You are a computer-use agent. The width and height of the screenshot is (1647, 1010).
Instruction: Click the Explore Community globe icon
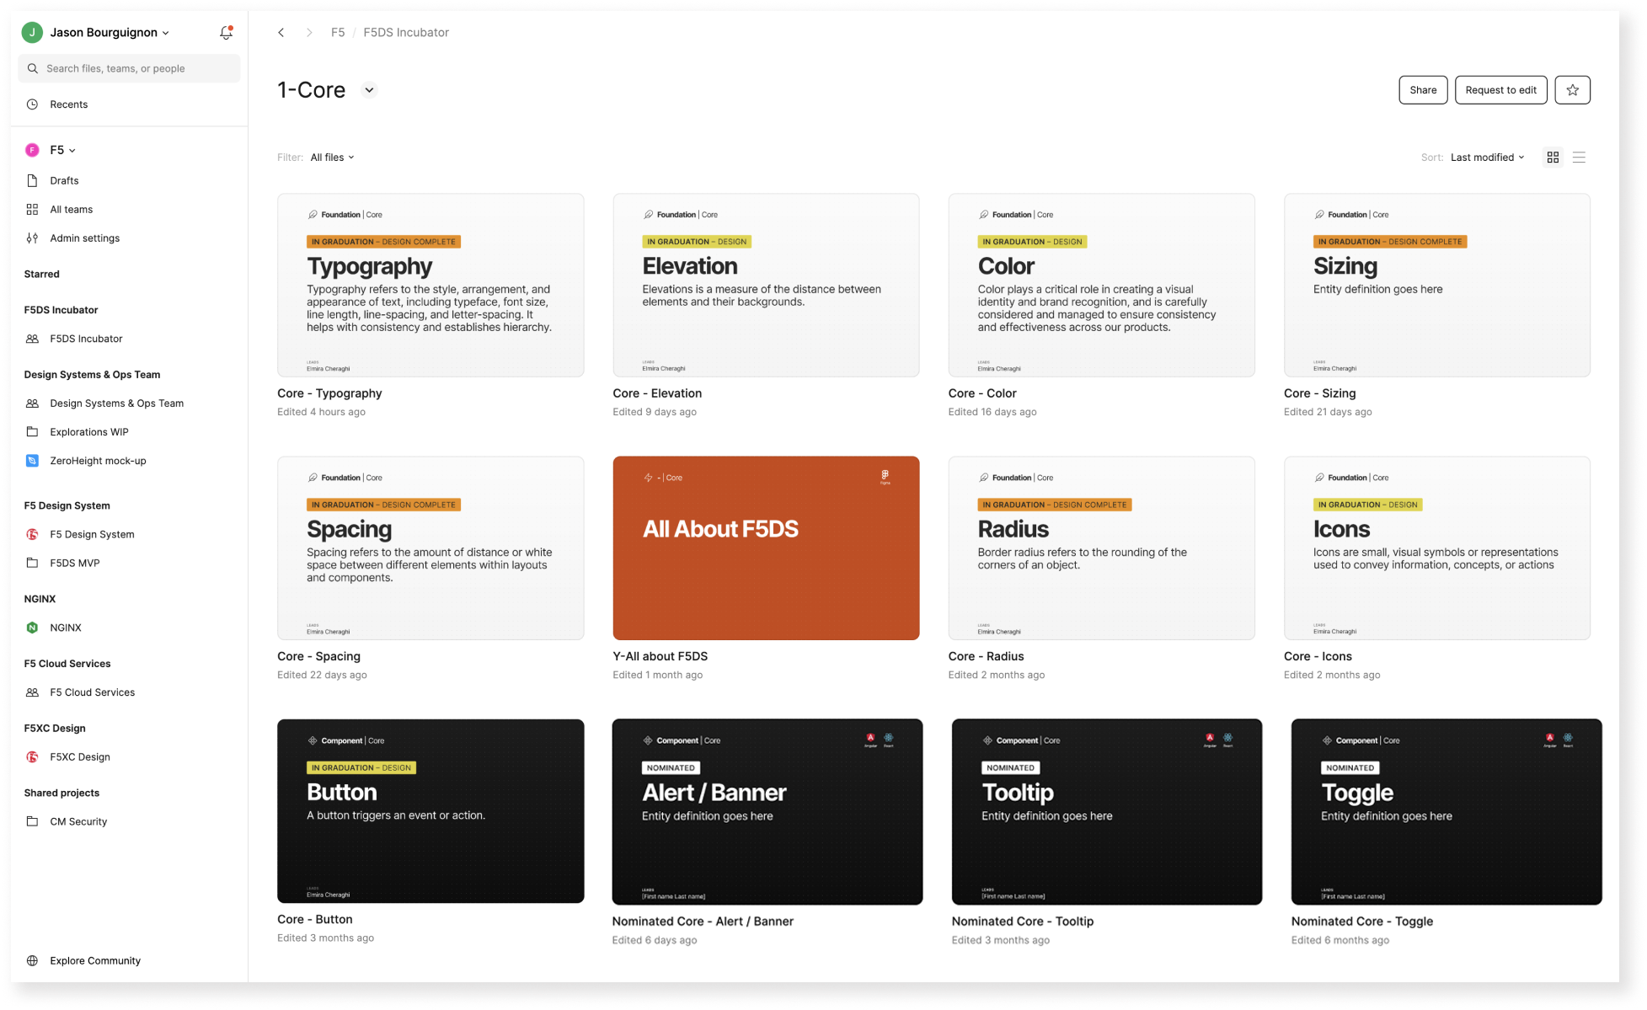point(32,960)
